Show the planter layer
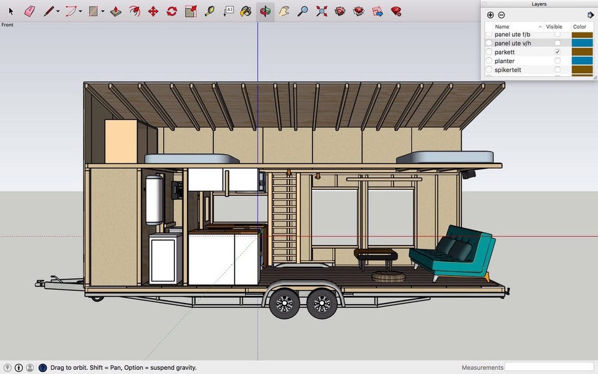 click(x=558, y=60)
